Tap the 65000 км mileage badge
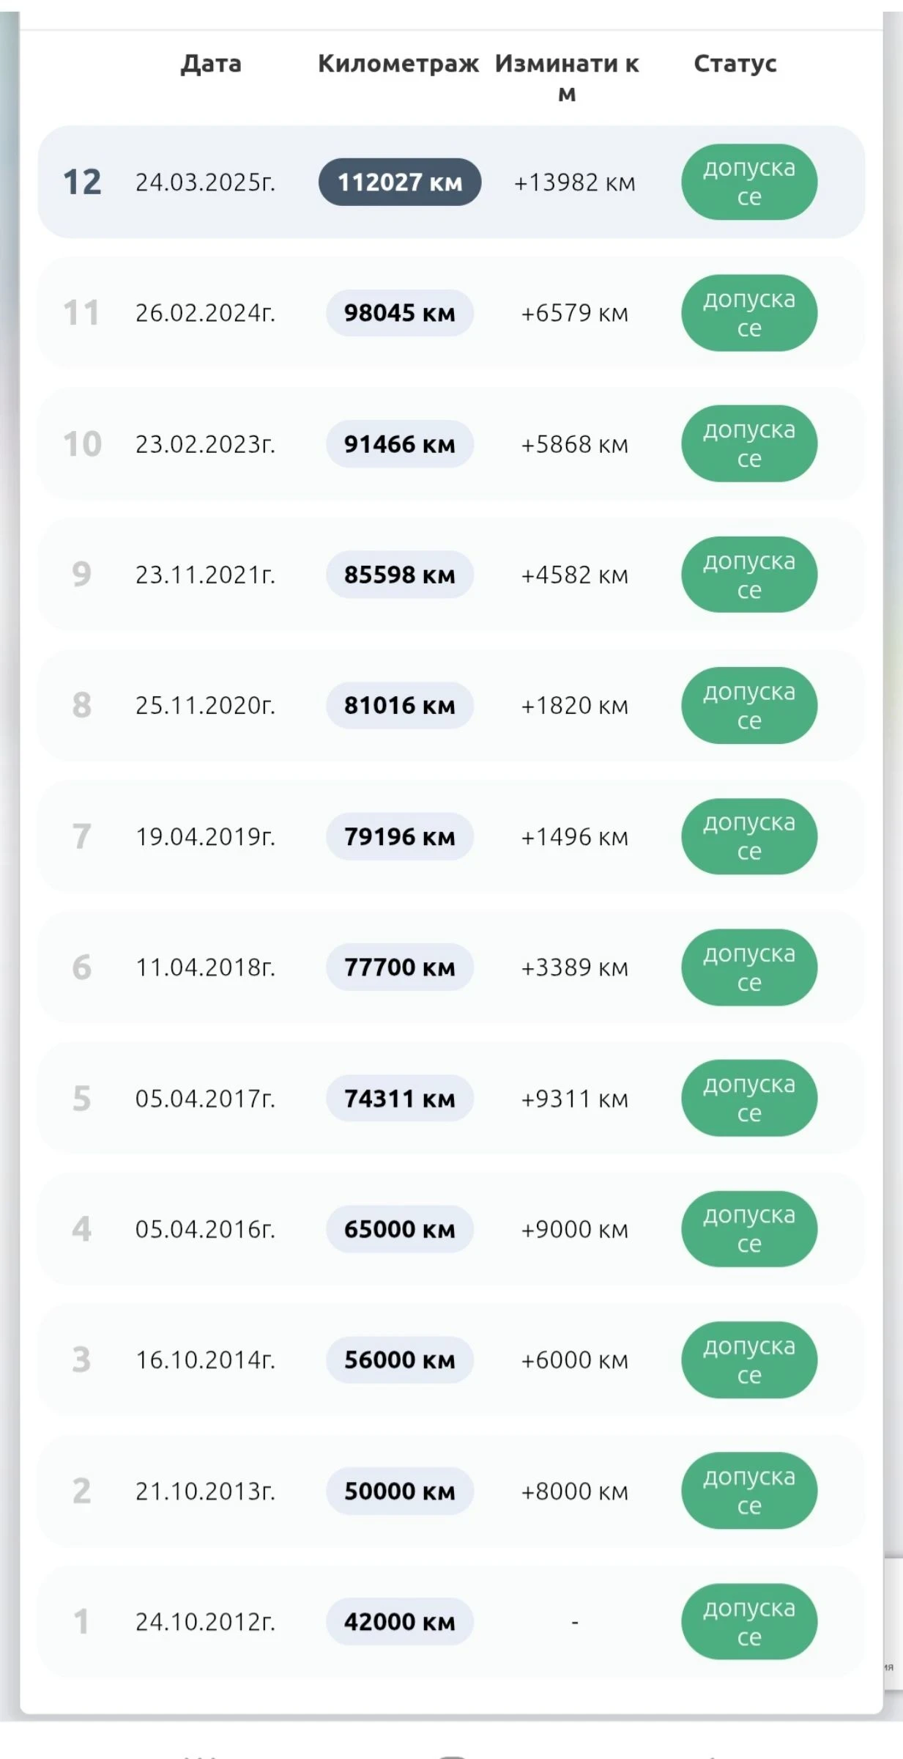 (x=400, y=1229)
